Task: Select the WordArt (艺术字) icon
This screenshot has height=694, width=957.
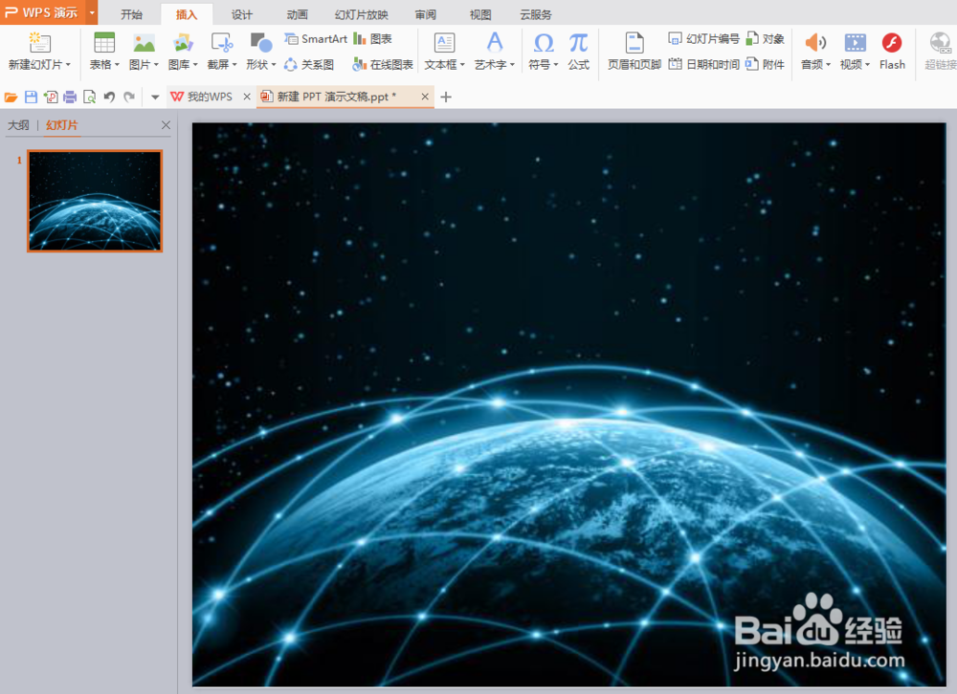Action: [x=495, y=43]
